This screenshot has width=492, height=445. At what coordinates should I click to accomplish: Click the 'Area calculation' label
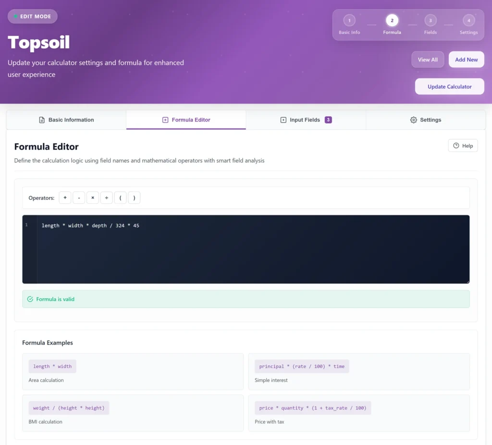[x=46, y=380]
